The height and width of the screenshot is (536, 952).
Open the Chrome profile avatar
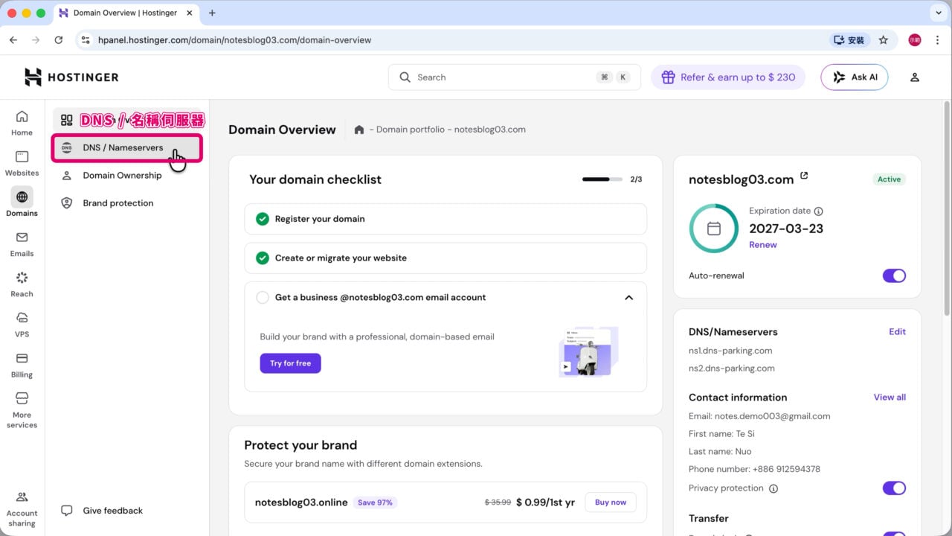915,40
